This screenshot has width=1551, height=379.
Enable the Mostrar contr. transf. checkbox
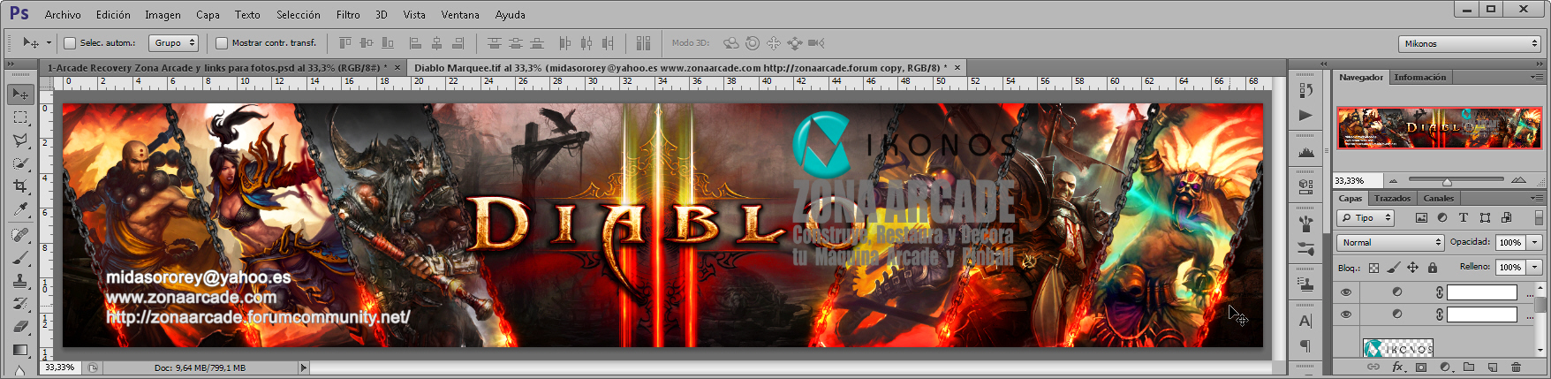(x=222, y=42)
